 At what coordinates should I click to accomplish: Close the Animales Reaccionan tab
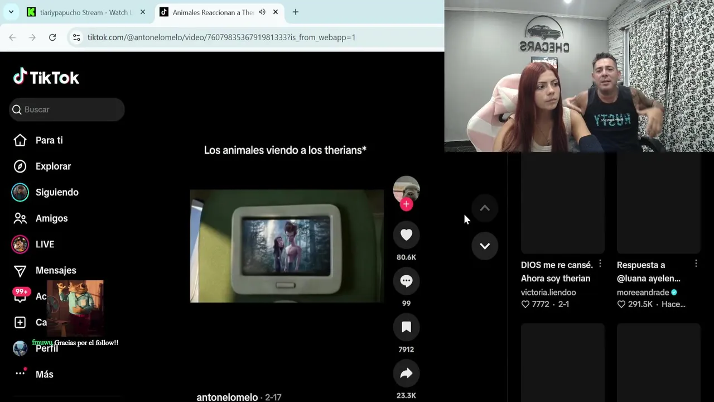coord(276,12)
